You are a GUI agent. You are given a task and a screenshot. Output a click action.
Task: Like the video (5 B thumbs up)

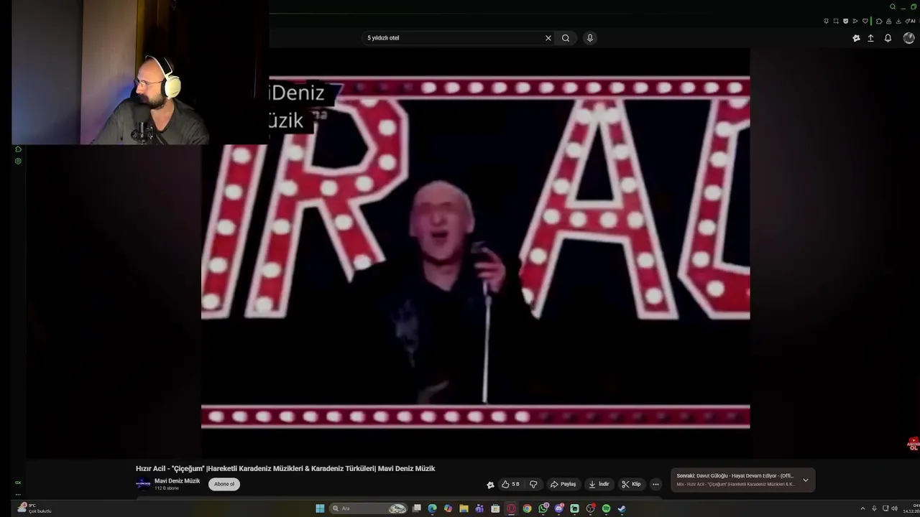point(511,484)
